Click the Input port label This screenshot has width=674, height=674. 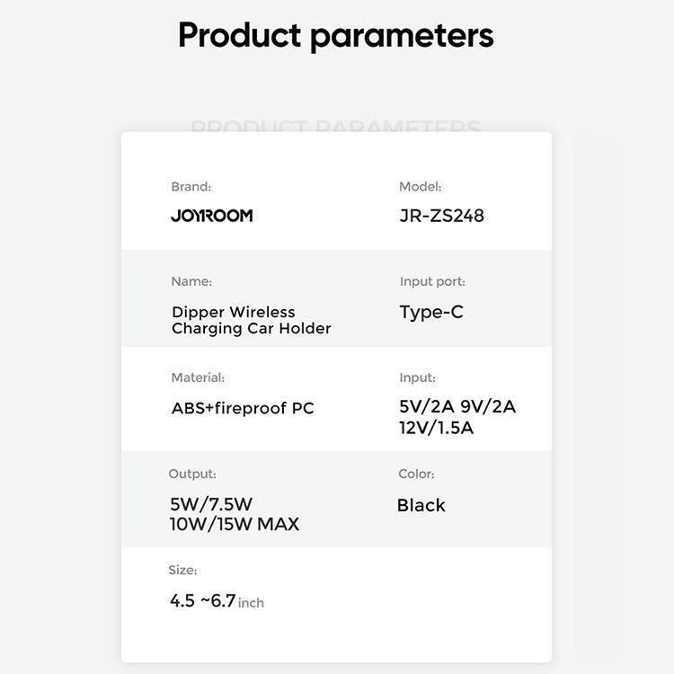click(432, 281)
